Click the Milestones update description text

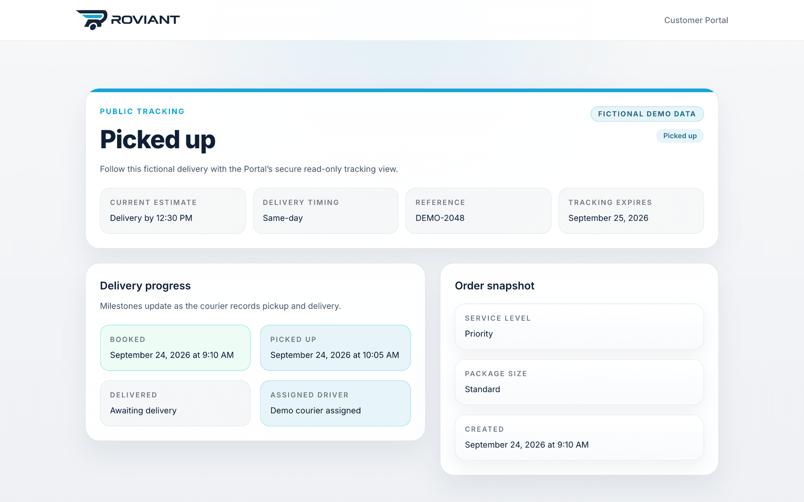pyautogui.click(x=220, y=306)
